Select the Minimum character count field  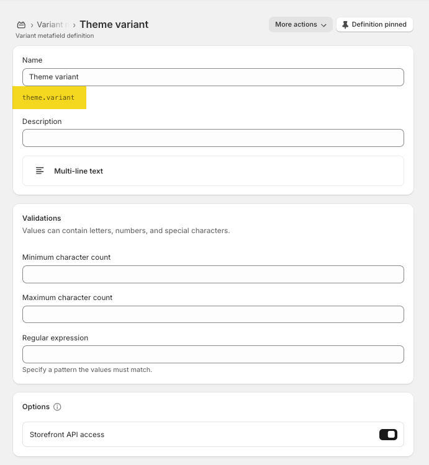(213, 274)
